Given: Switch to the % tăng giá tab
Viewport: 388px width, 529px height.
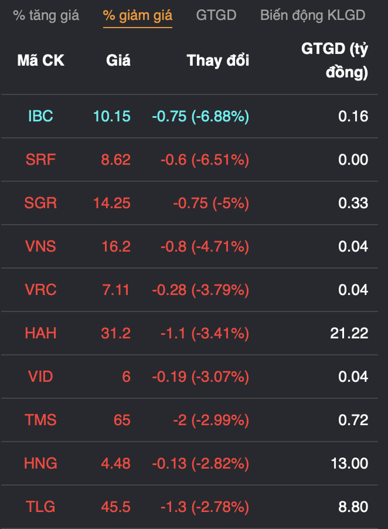Looking at the screenshot, I should (46, 15).
